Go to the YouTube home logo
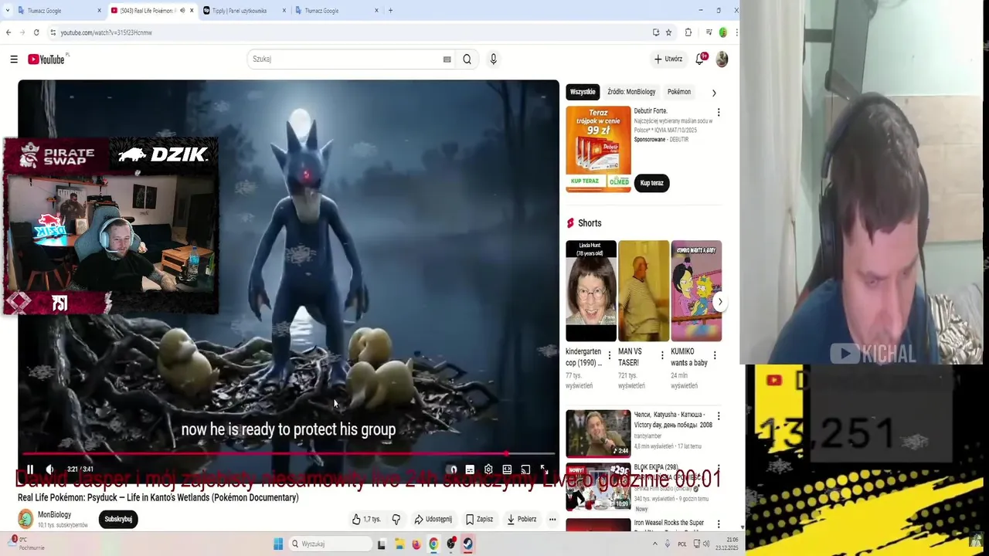 (x=47, y=59)
